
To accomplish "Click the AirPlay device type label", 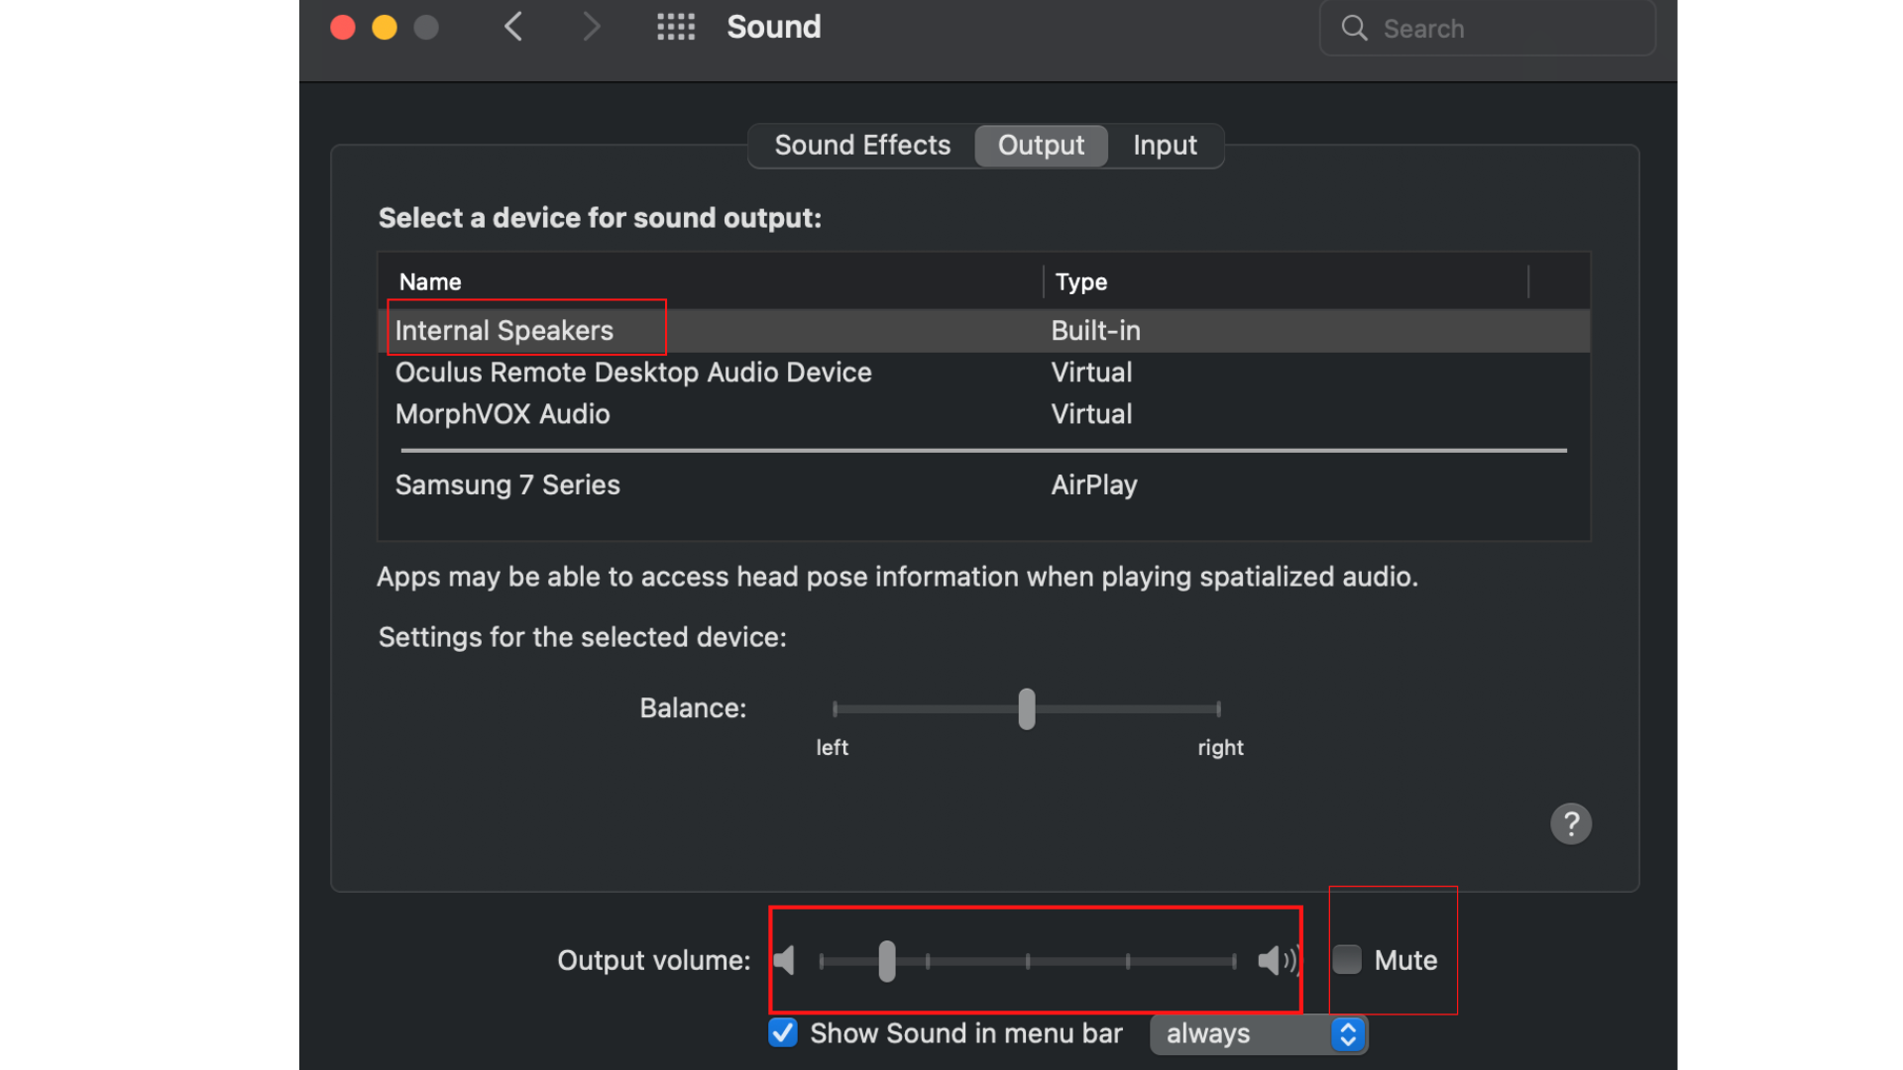I will [x=1093, y=484].
